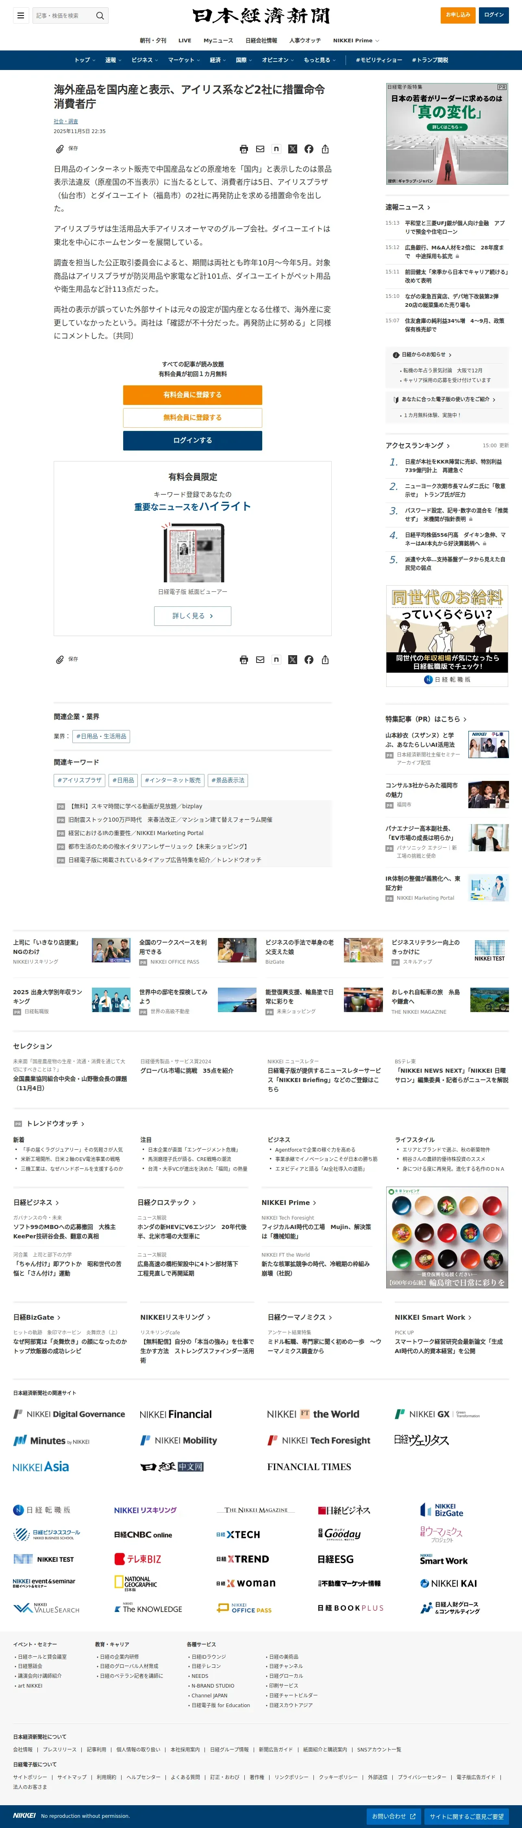
Task: Expand the 経済 navigation dropdown
Action: point(218,60)
